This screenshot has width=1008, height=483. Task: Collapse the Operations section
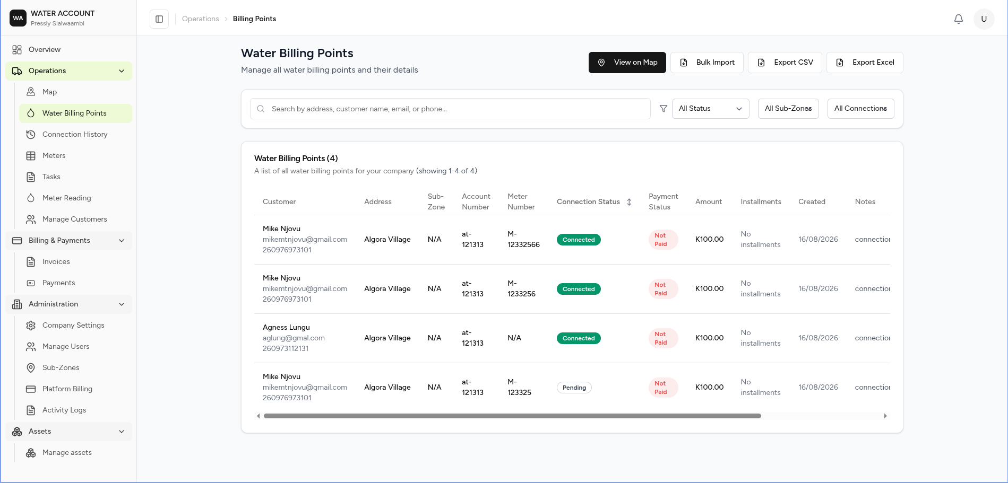68,71
